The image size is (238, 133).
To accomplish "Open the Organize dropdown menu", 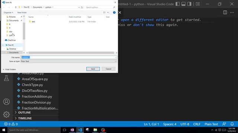I will [8, 13].
